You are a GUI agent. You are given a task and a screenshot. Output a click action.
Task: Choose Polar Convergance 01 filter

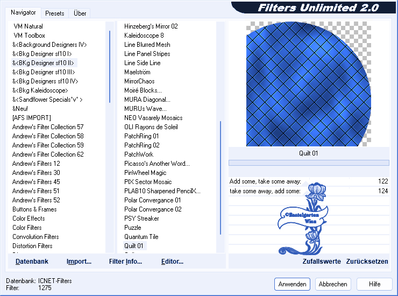(153, 200)
